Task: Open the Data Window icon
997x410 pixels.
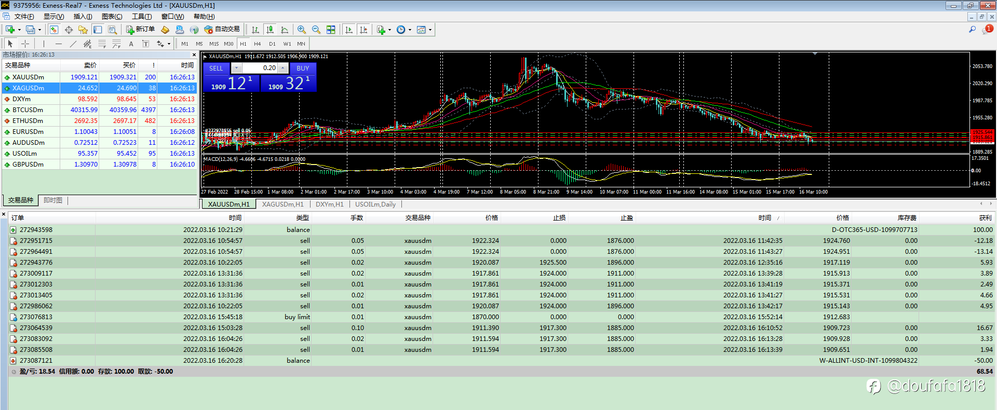Action: click(x=69, y=30)
